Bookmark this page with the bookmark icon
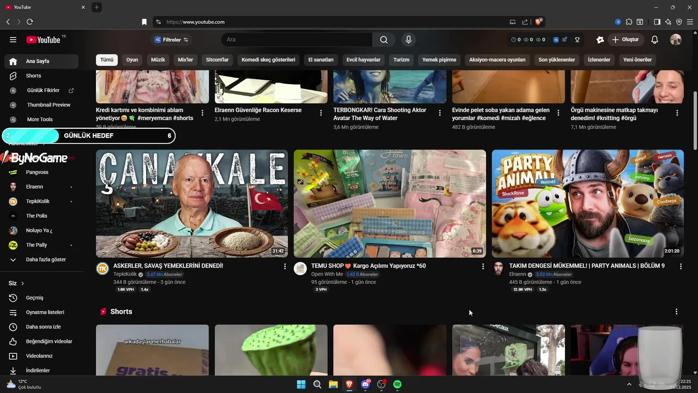Screen dimensions: 698x393 144,22
